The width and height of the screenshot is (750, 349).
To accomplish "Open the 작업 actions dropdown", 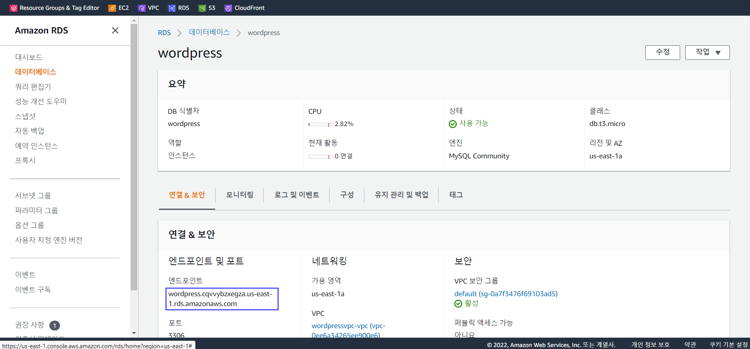I will (707, 52).
